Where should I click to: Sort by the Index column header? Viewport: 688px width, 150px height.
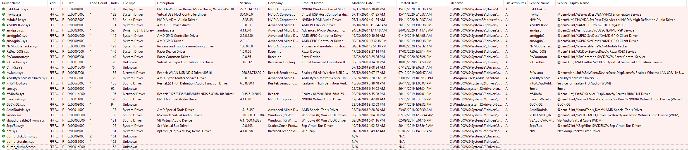[115, 3]
